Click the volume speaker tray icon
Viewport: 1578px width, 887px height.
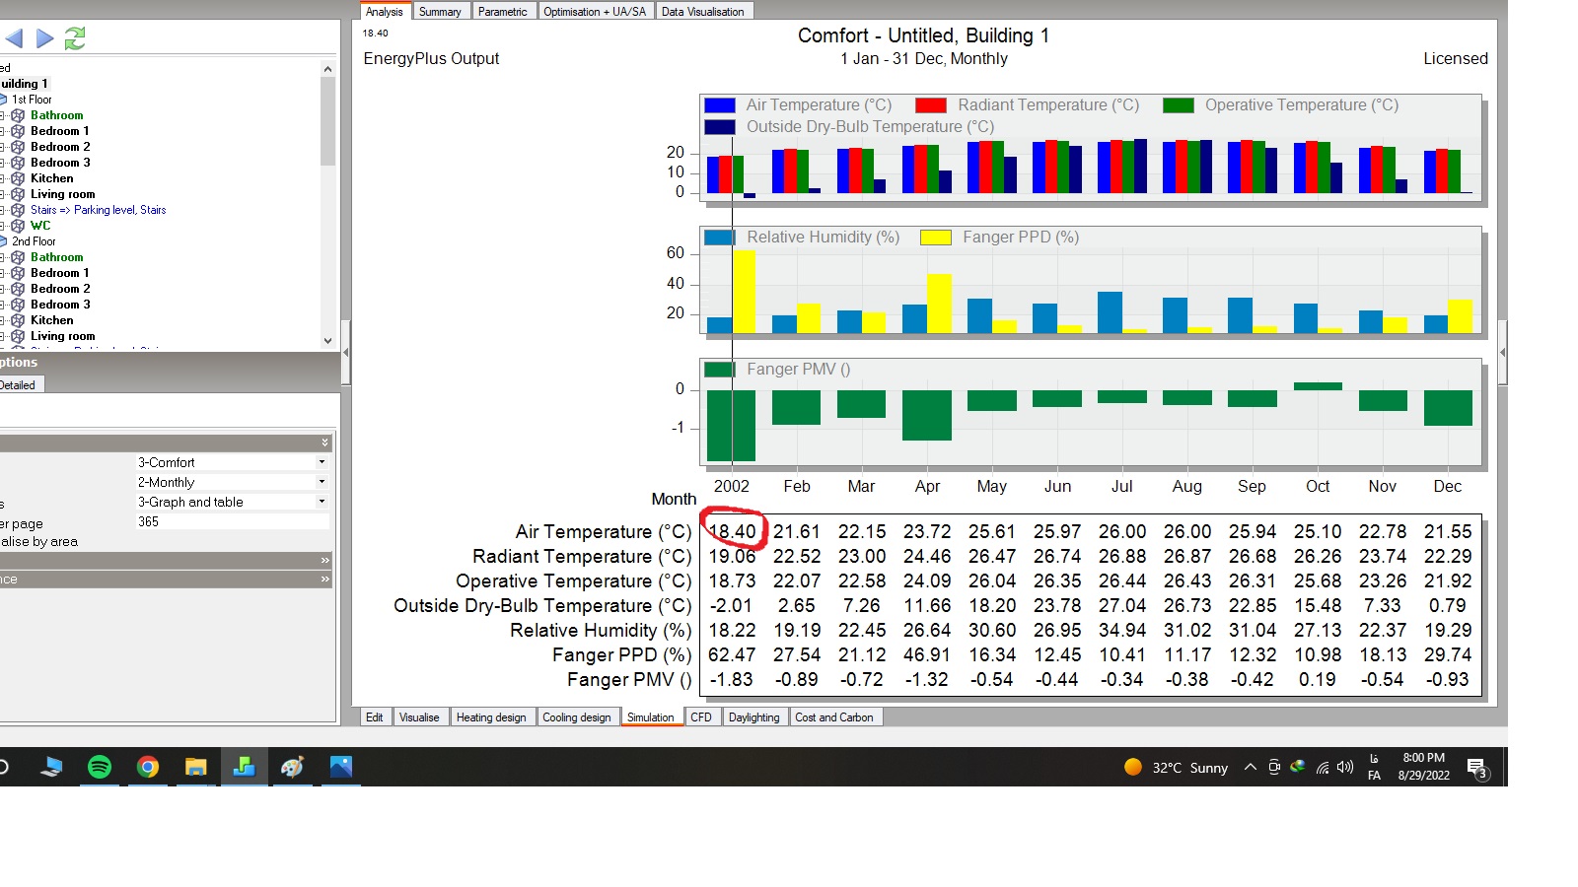(1345, 768)
